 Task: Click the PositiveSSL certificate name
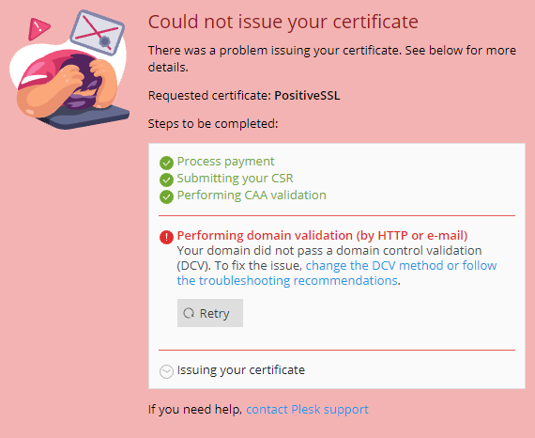[307, 95]
